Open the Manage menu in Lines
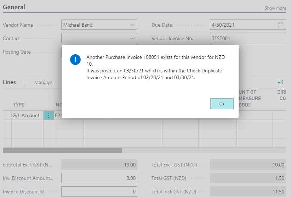Screen dimensions: 291x198 [x=43, y=82]
